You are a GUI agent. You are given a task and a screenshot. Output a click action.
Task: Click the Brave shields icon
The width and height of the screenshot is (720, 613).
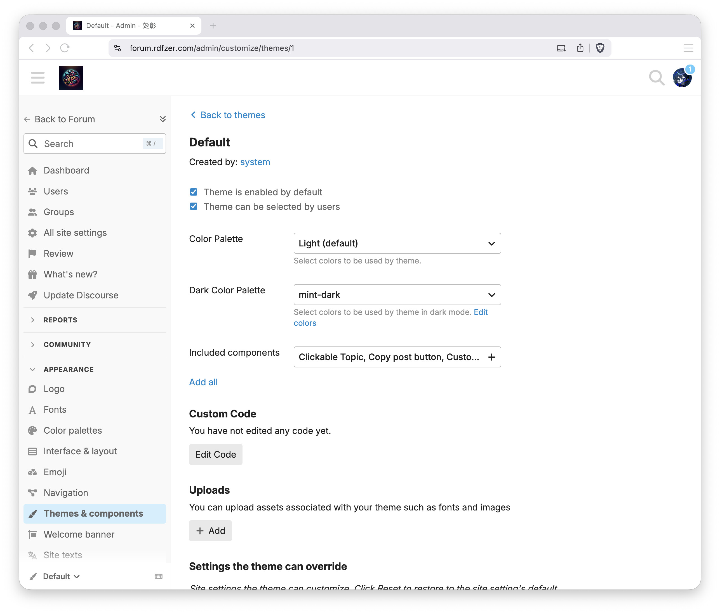600,48
